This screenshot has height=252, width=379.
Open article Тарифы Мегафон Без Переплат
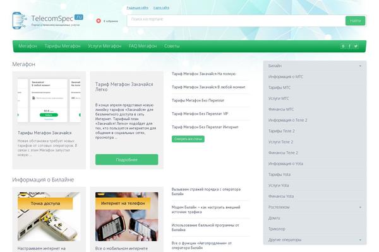[x=198, y=100]
